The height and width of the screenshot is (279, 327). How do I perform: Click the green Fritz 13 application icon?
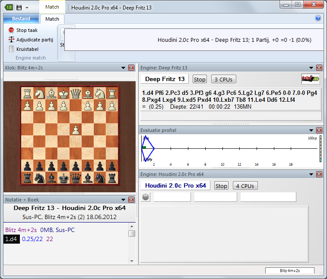pyautogui.click(x=8, y=7)
